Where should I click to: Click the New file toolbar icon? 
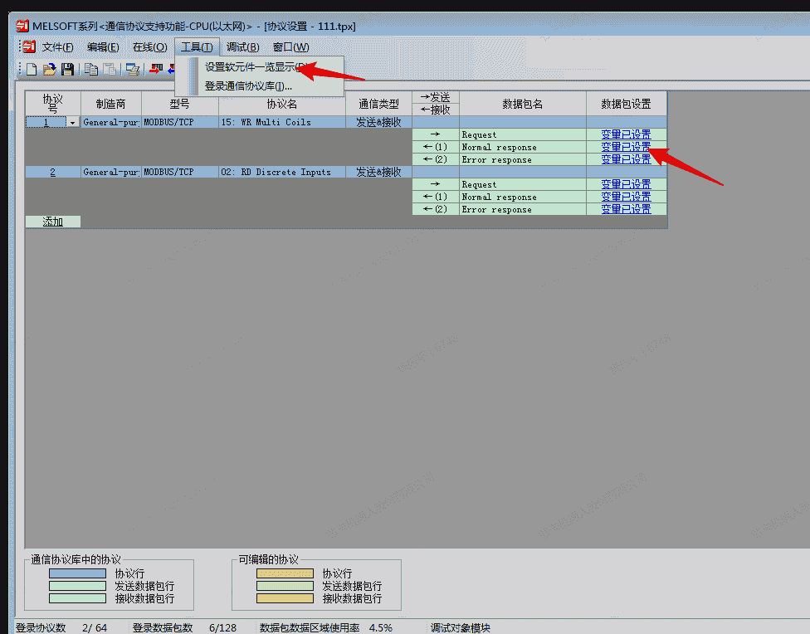coord(32,70)
